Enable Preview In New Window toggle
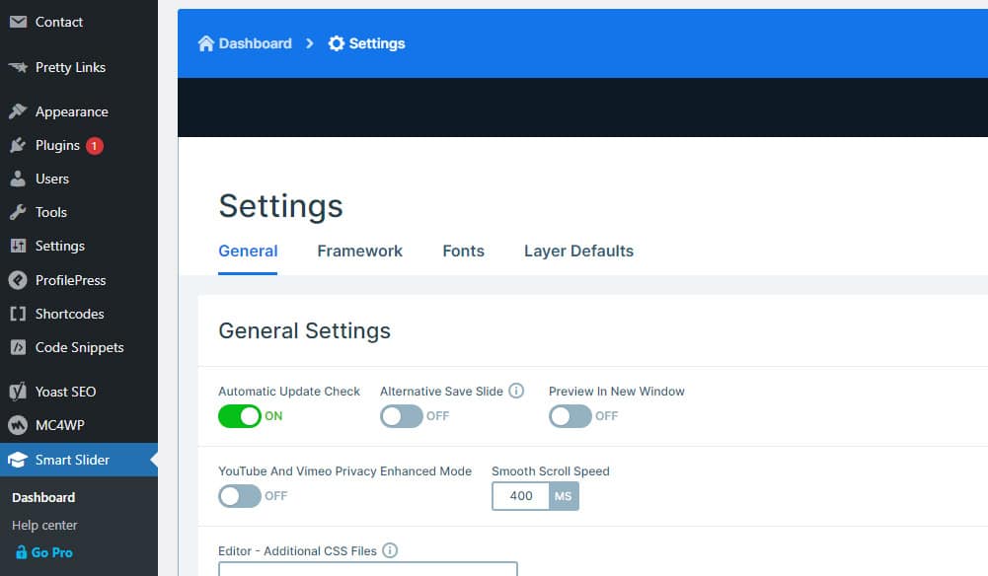The width and height of the screenshot is (988, 576). 570,416
